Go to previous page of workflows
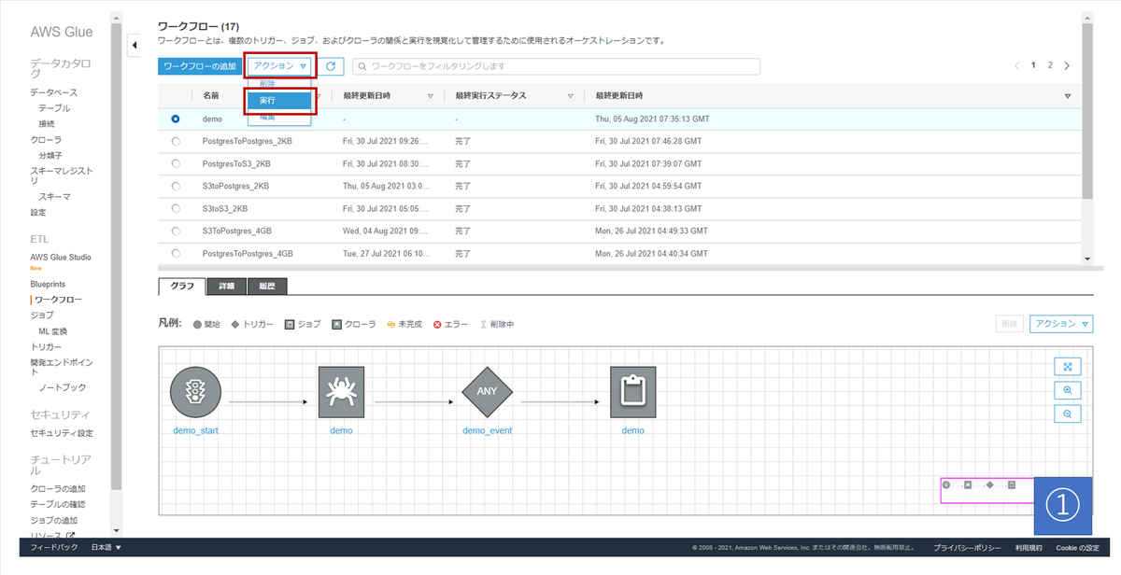This screenshot has width=1121, height=575. (1017, 66)
